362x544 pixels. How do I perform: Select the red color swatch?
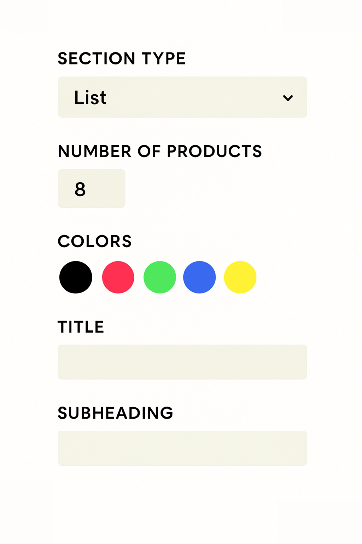[x=117, y=277]
